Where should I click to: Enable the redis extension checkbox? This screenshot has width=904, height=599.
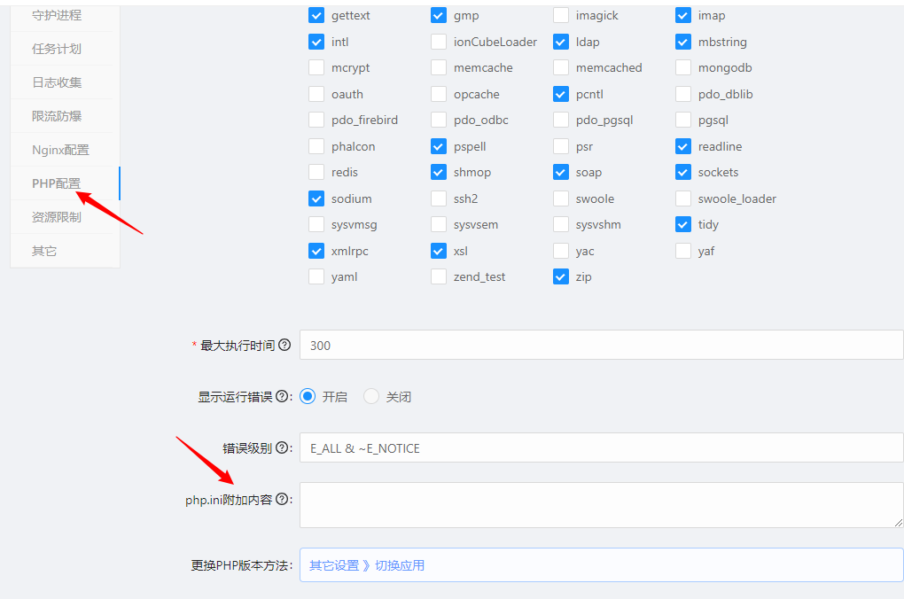click(316, 173)
